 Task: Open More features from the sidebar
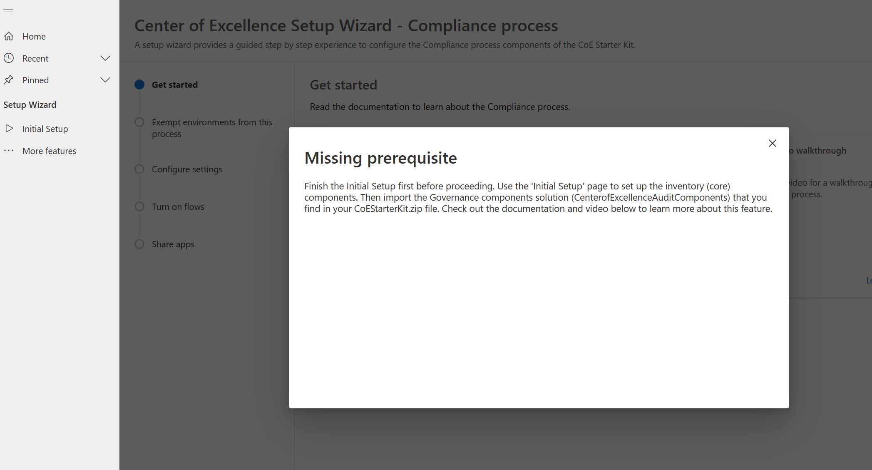49,150
